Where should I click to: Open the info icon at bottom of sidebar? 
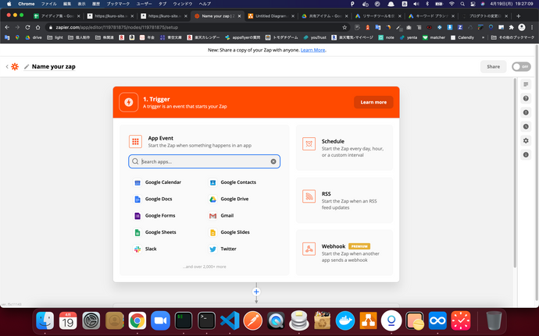point(526,155)
